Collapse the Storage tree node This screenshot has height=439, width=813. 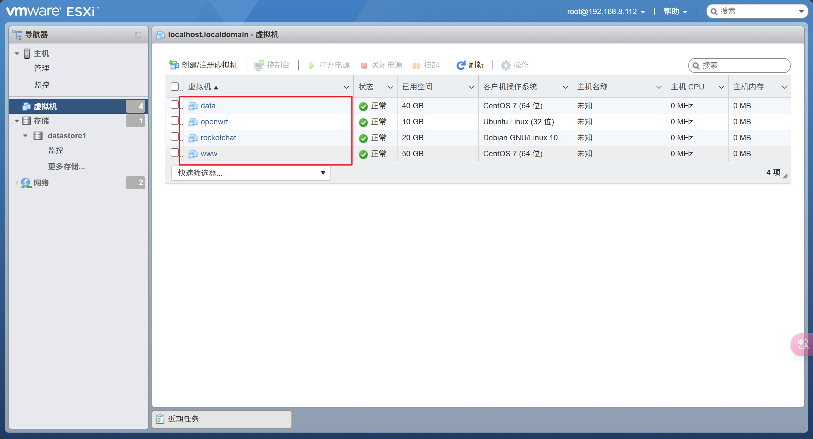pos(17,121)
